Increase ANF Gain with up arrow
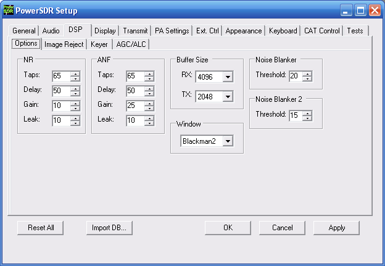The image size is (385, 266). coord(149,102)
